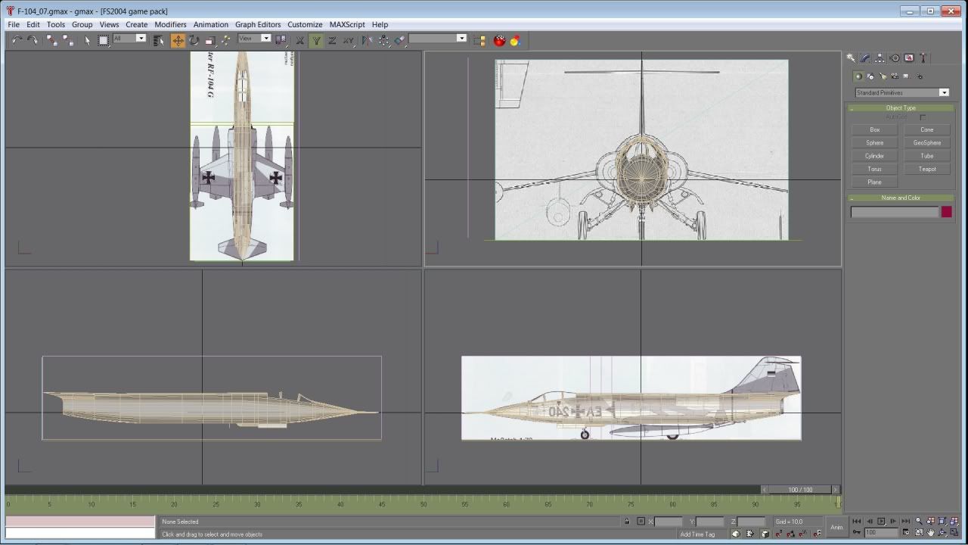Switch to the Modify command panel tab
Viewport: 968px width, 545px height.
(865, 58)
